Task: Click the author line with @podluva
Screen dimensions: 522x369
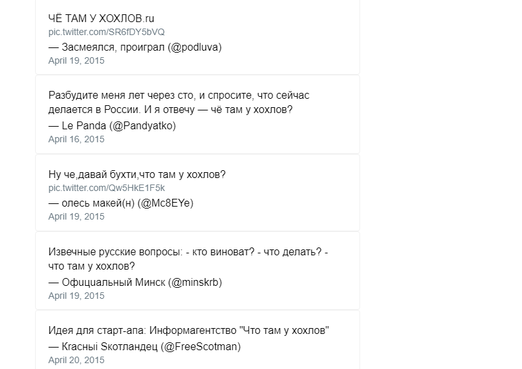Action: 135,47
